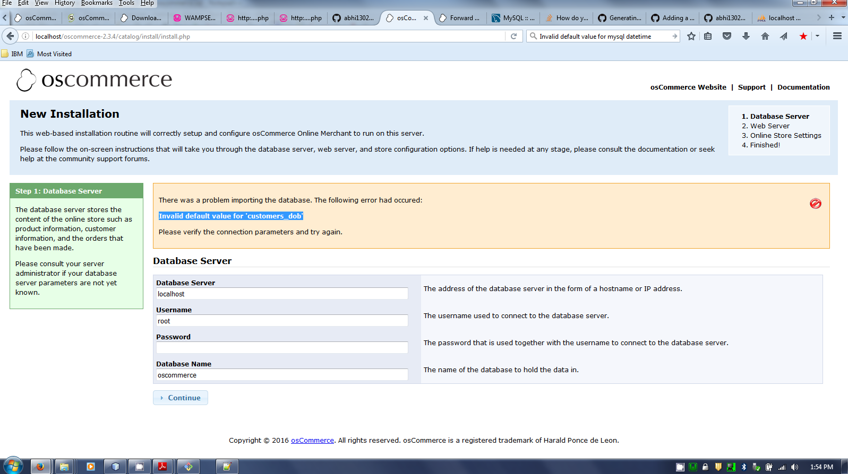Open the site info icon in address bar

coord(25,36)
